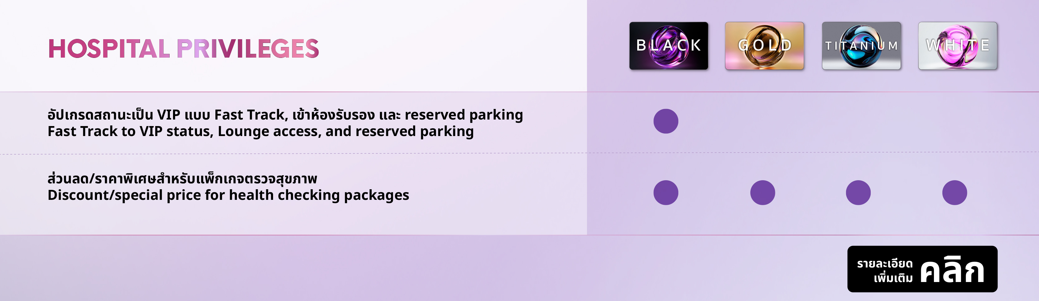1039x301 pixels.
Task: Click Titanium column dot for health package discount
Action: (x=858, y=193)
